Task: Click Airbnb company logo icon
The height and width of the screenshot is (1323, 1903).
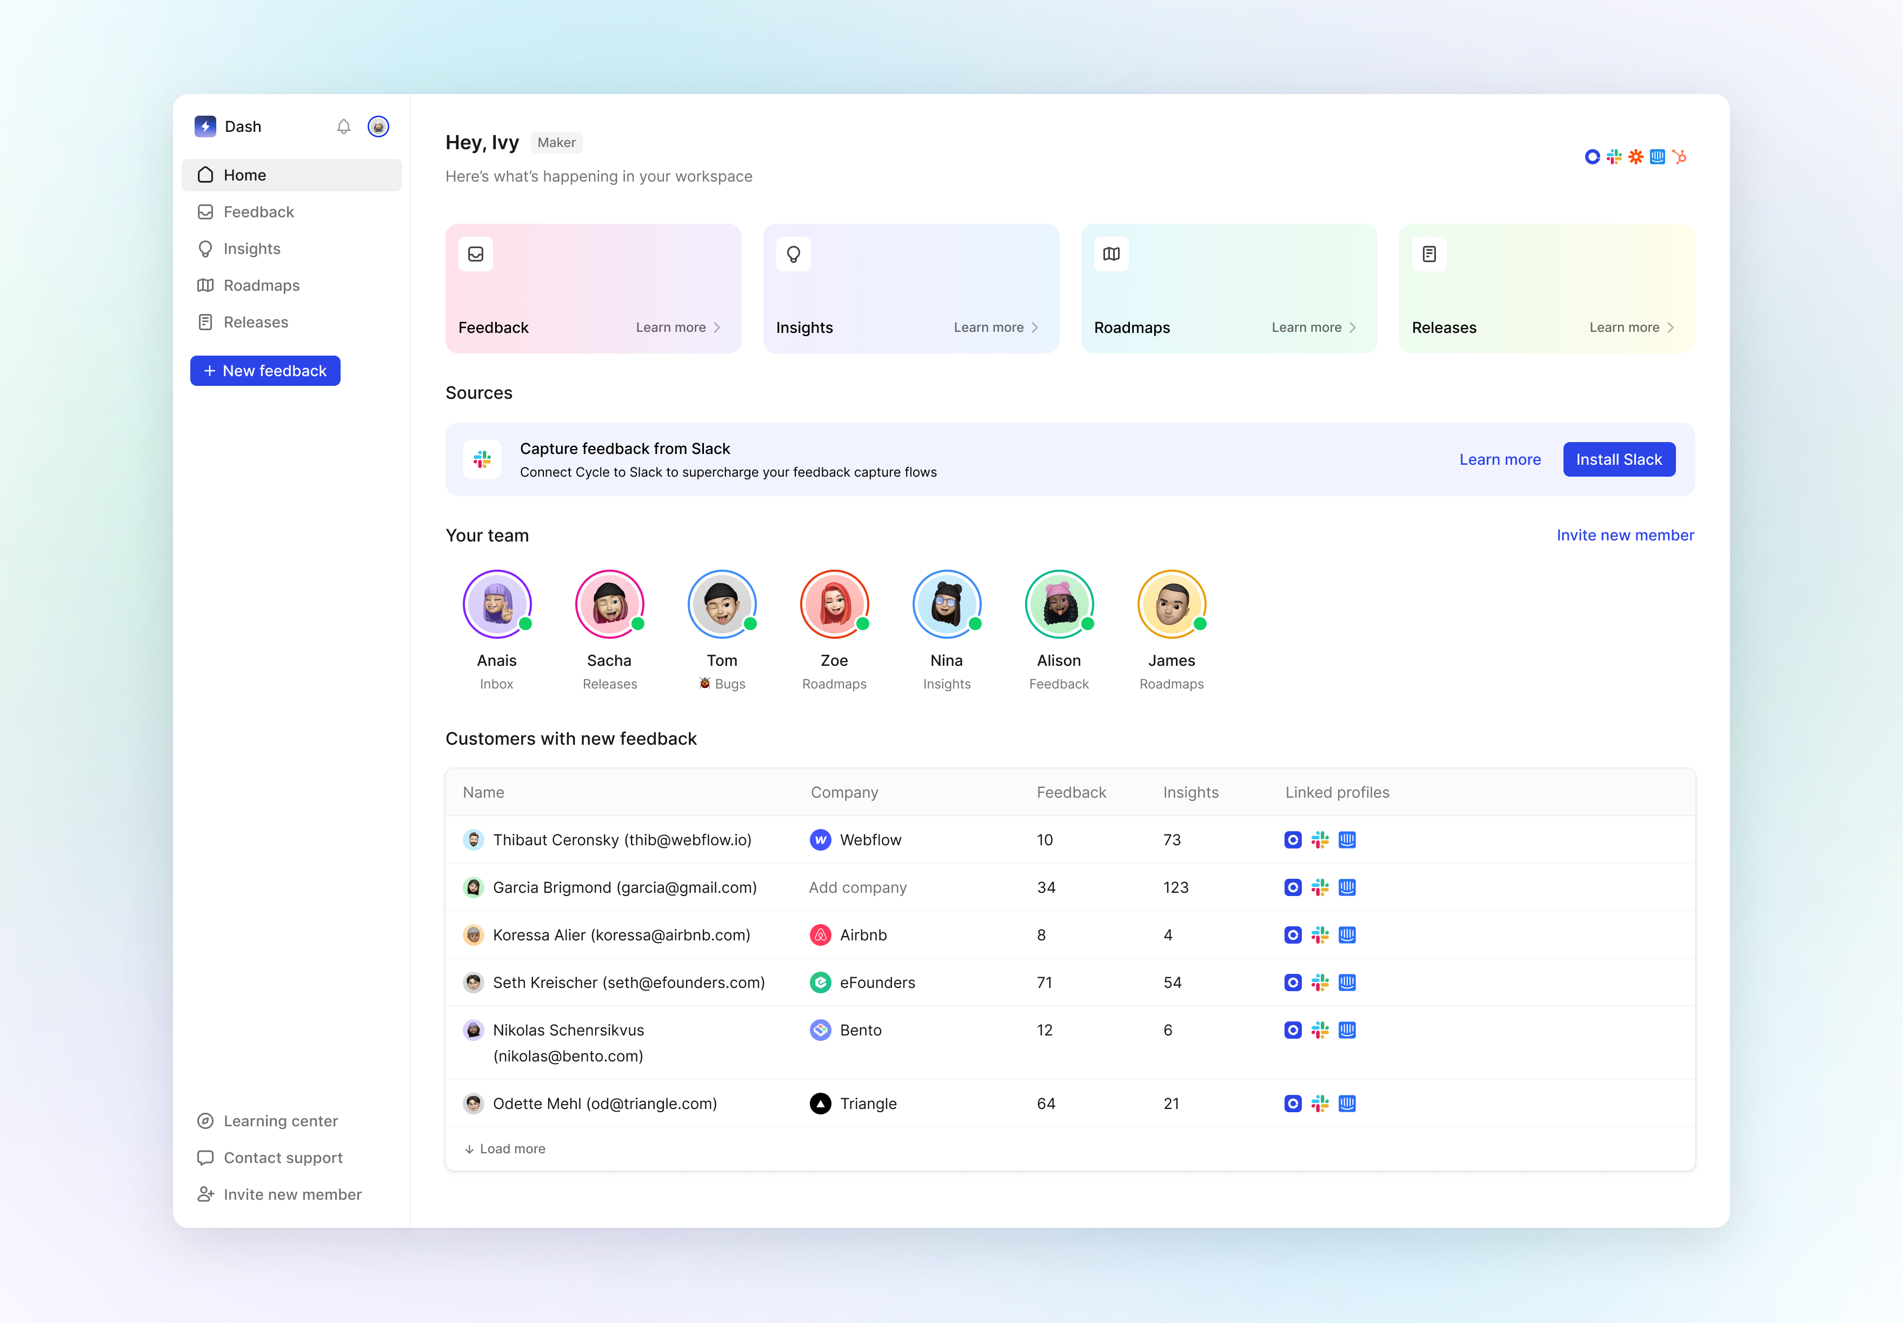Action: click(820, 936)
